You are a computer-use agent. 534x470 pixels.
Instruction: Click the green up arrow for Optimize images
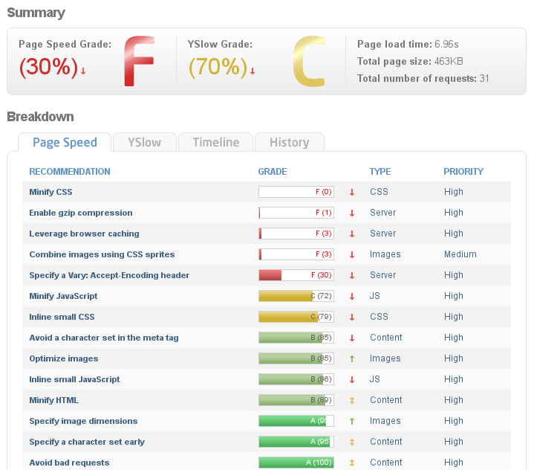(352, 358)
